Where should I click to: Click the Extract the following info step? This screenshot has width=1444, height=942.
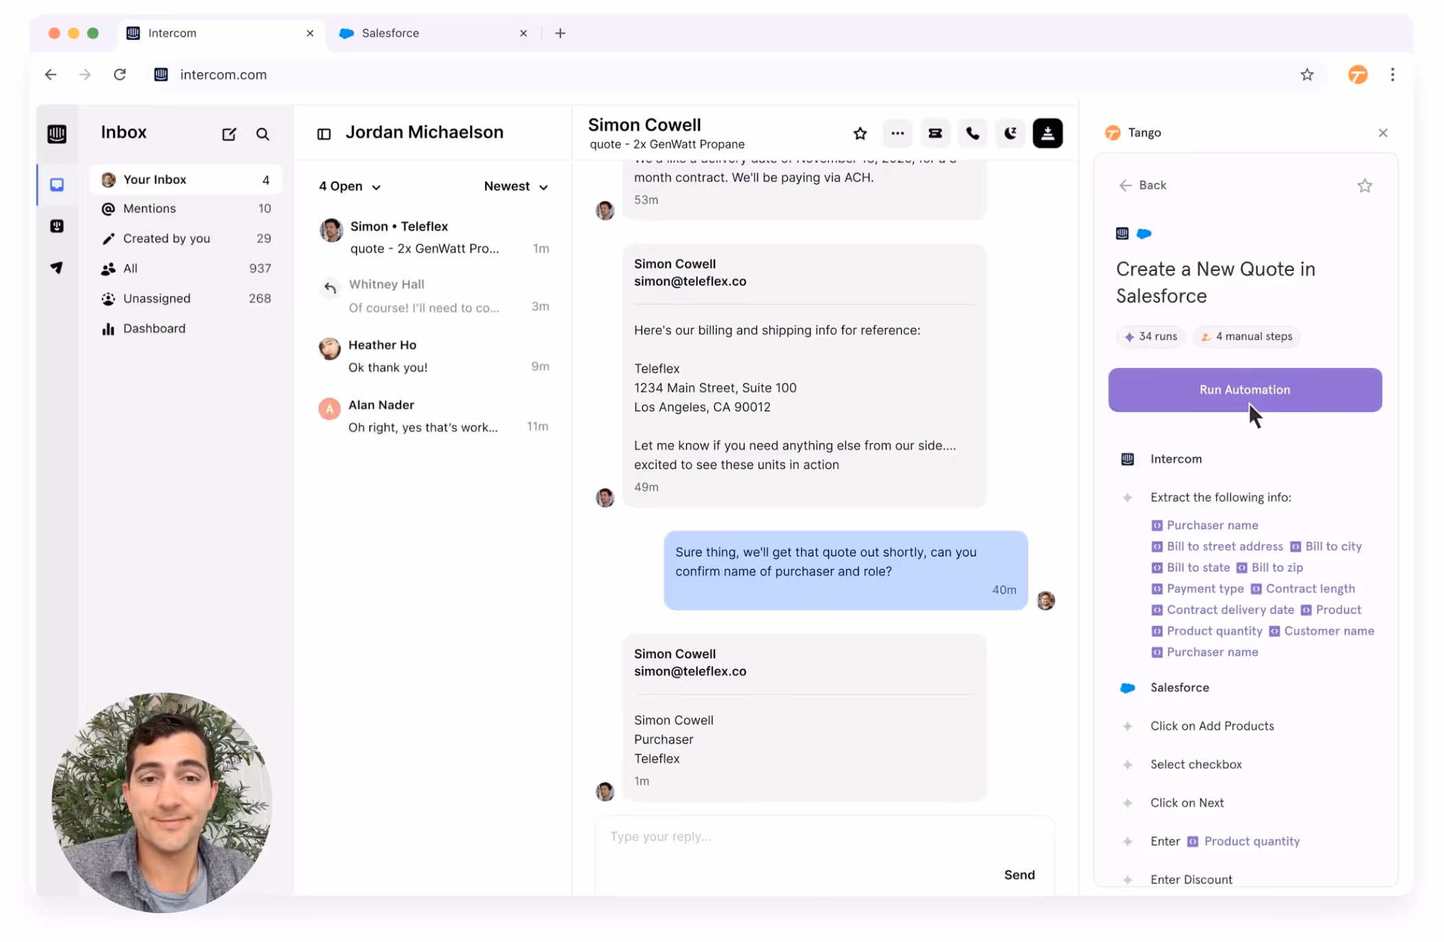(x=1221, y=497)
